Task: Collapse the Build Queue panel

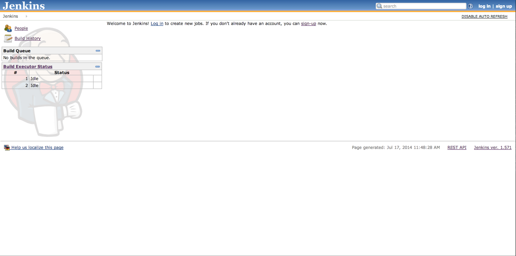Action: coord(98,51)
